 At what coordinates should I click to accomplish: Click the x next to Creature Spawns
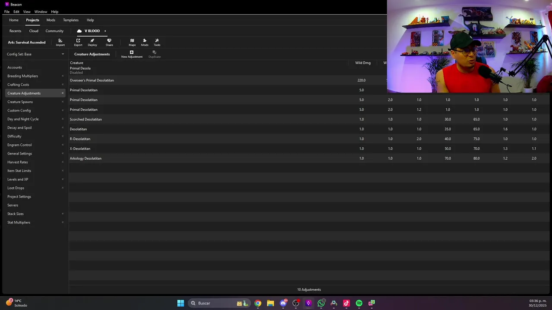(x=63, y=102)
